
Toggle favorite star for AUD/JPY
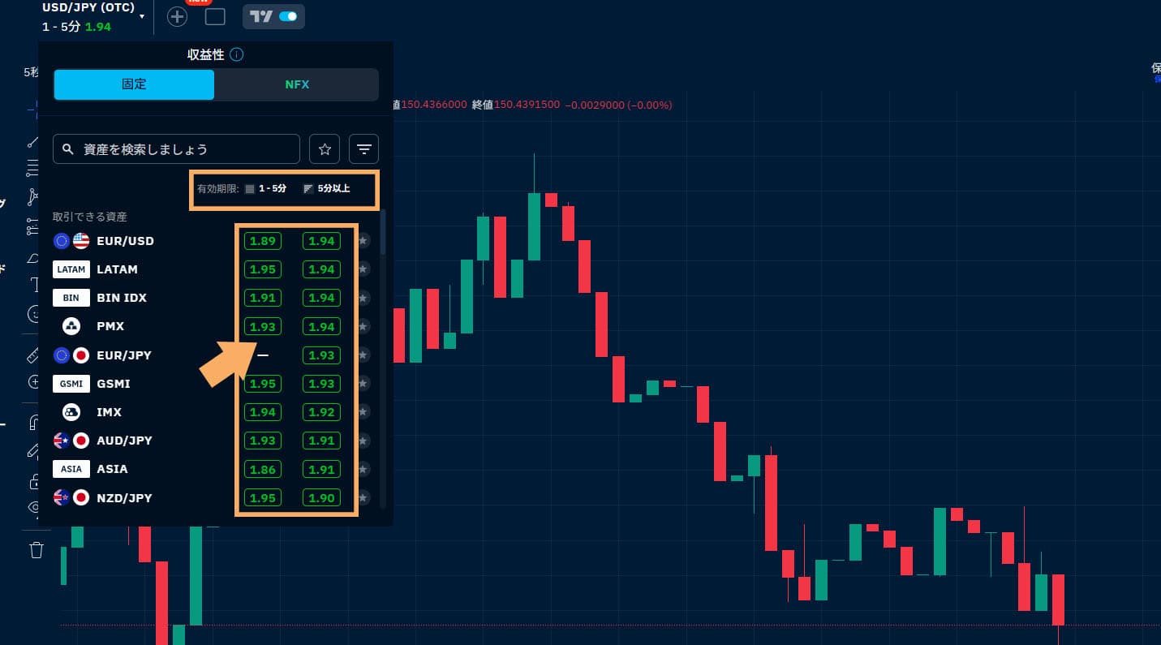click(x=363, y=441)
